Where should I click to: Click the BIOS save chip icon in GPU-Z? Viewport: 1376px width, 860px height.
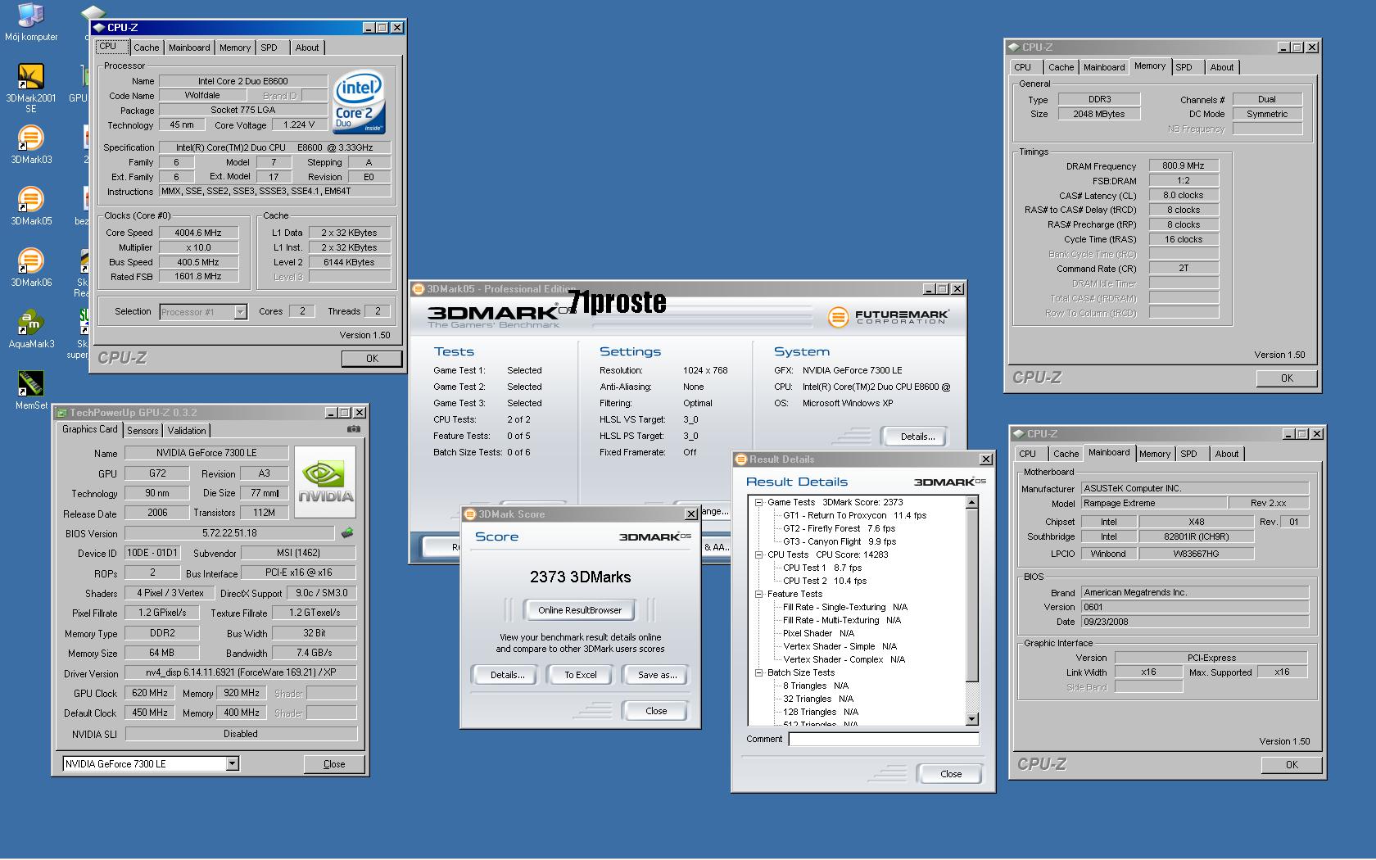pos(347,533)
